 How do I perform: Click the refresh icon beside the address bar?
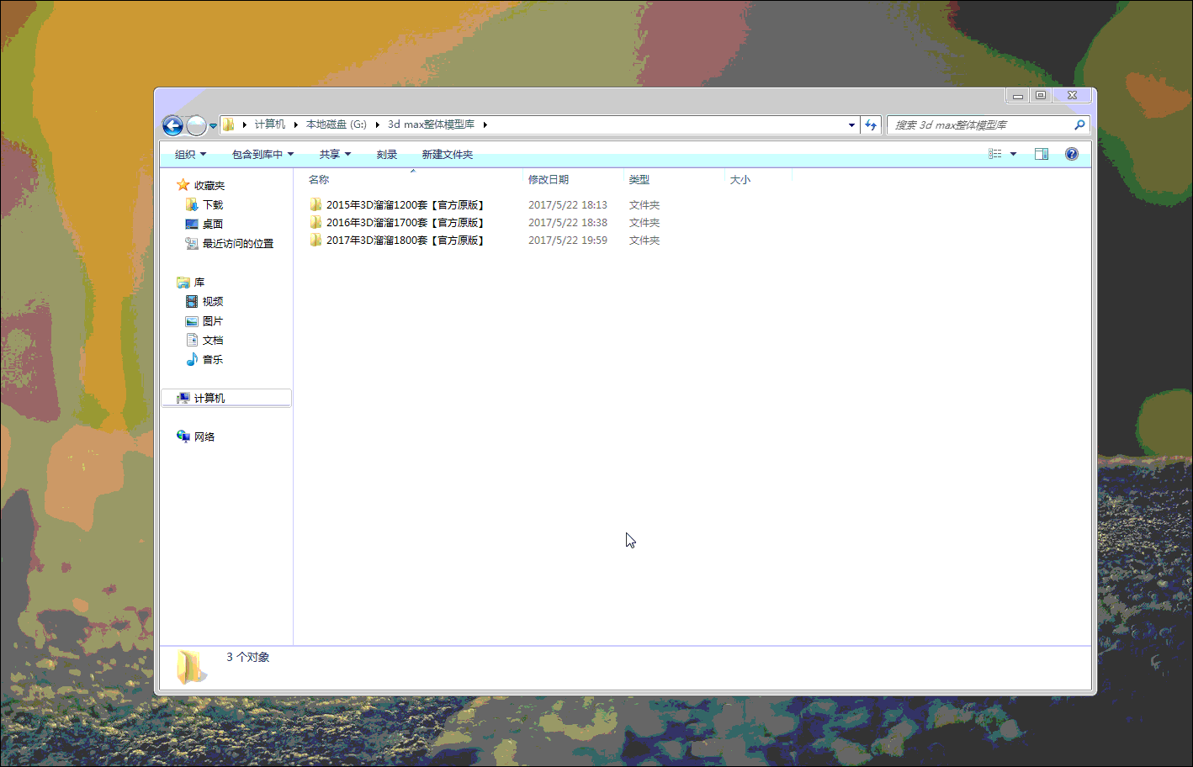point(871,125)
